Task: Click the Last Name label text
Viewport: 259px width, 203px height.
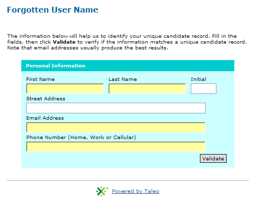Action: coord(123,79)
